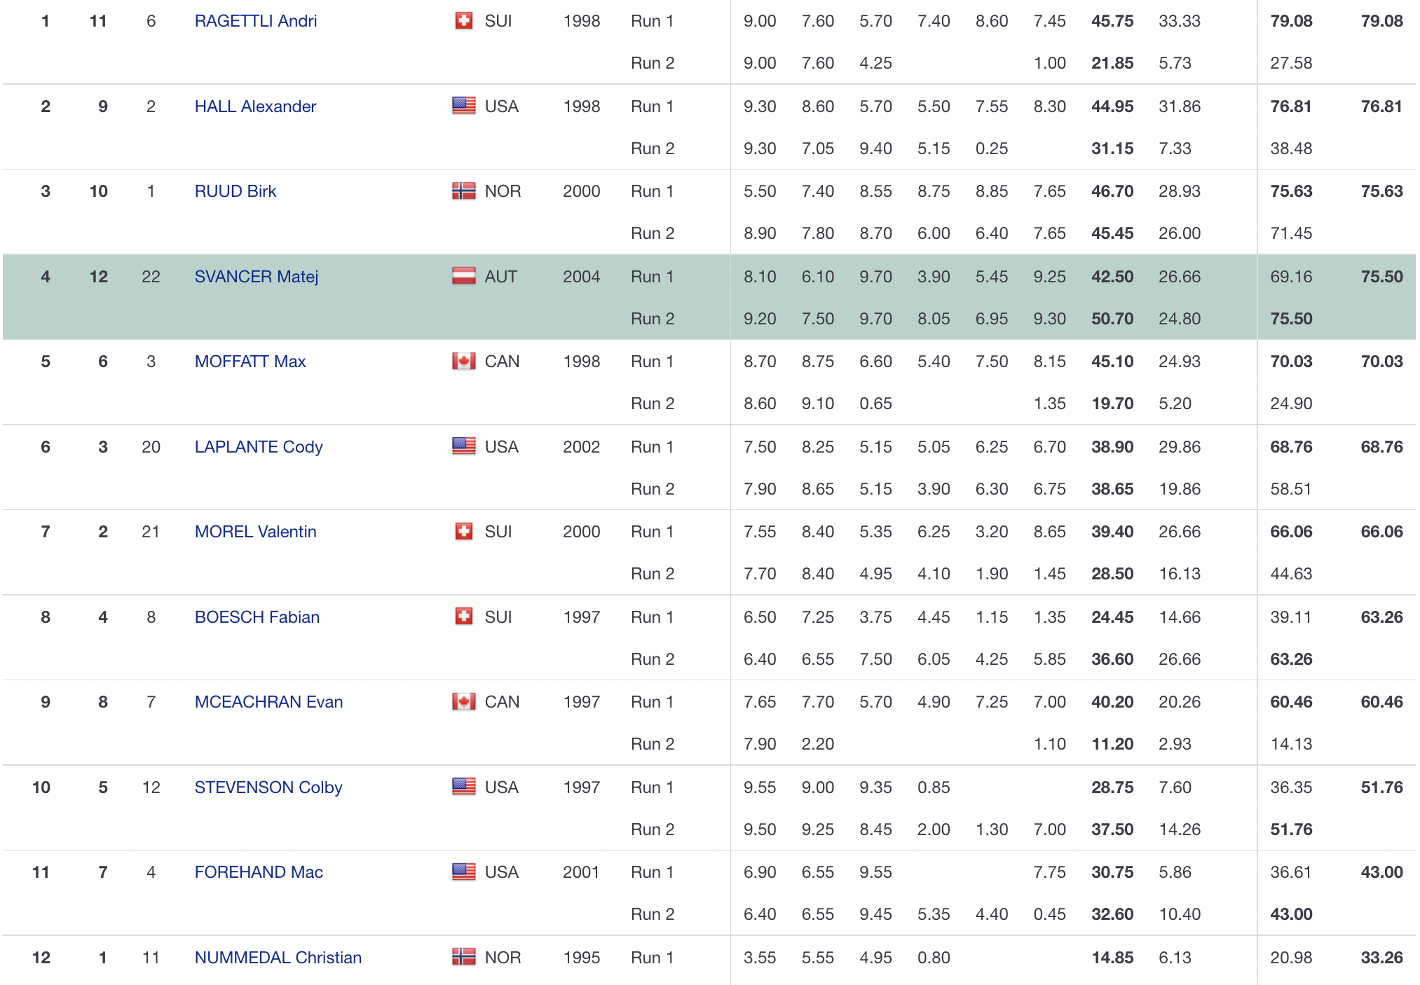Click the Swiss flag beside MOREL Valentin
Image resolution: width=1420 pixels, height=985 pixels.
pyautogui.click(x=463, y=531)
